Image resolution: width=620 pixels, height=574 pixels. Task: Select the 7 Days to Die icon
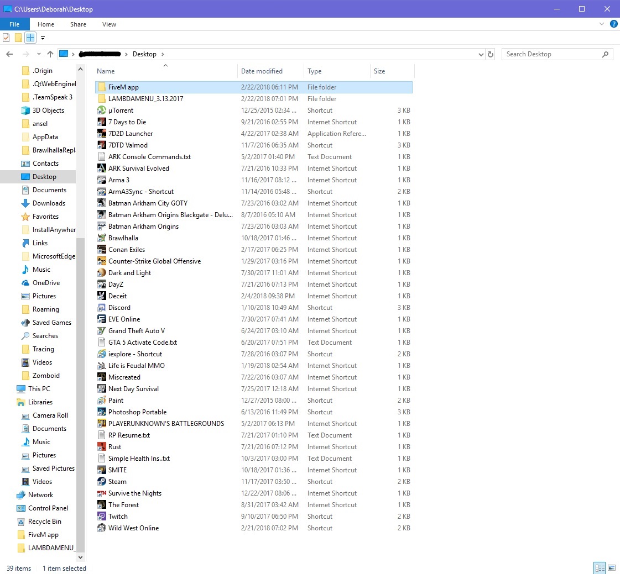coord(102,122)
